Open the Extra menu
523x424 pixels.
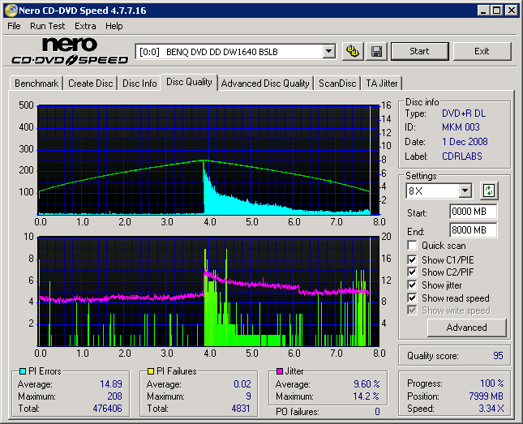coord(85,26)
